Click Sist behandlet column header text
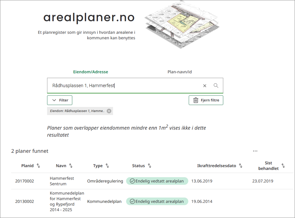Screen dimensions: 295x218 pyautogui.click(x=268, y=166)
